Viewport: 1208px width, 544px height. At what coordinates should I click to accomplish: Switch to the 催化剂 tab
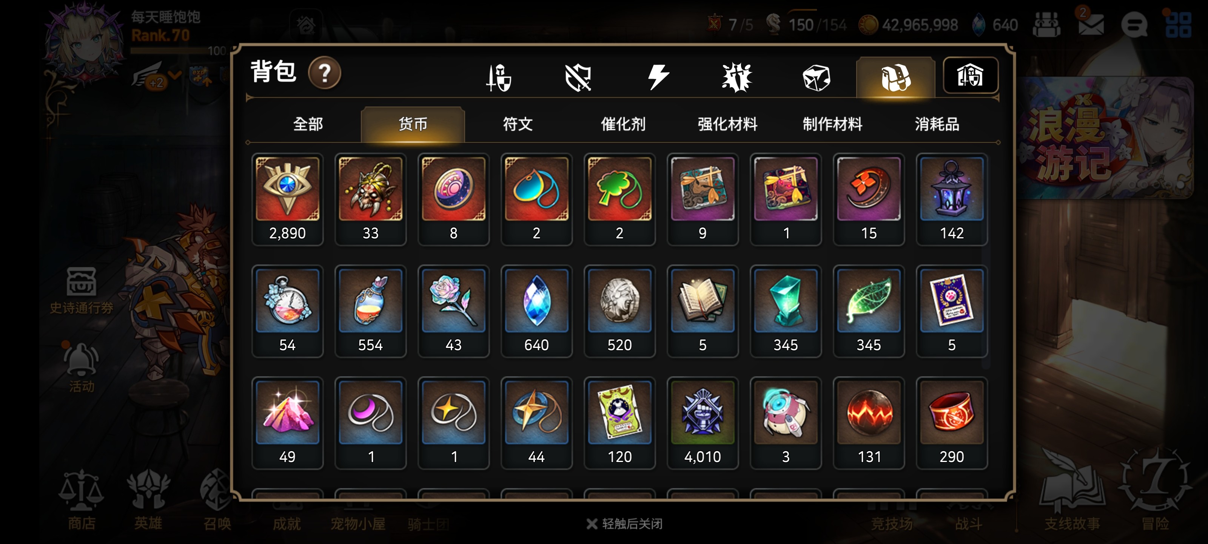point(623,124)
